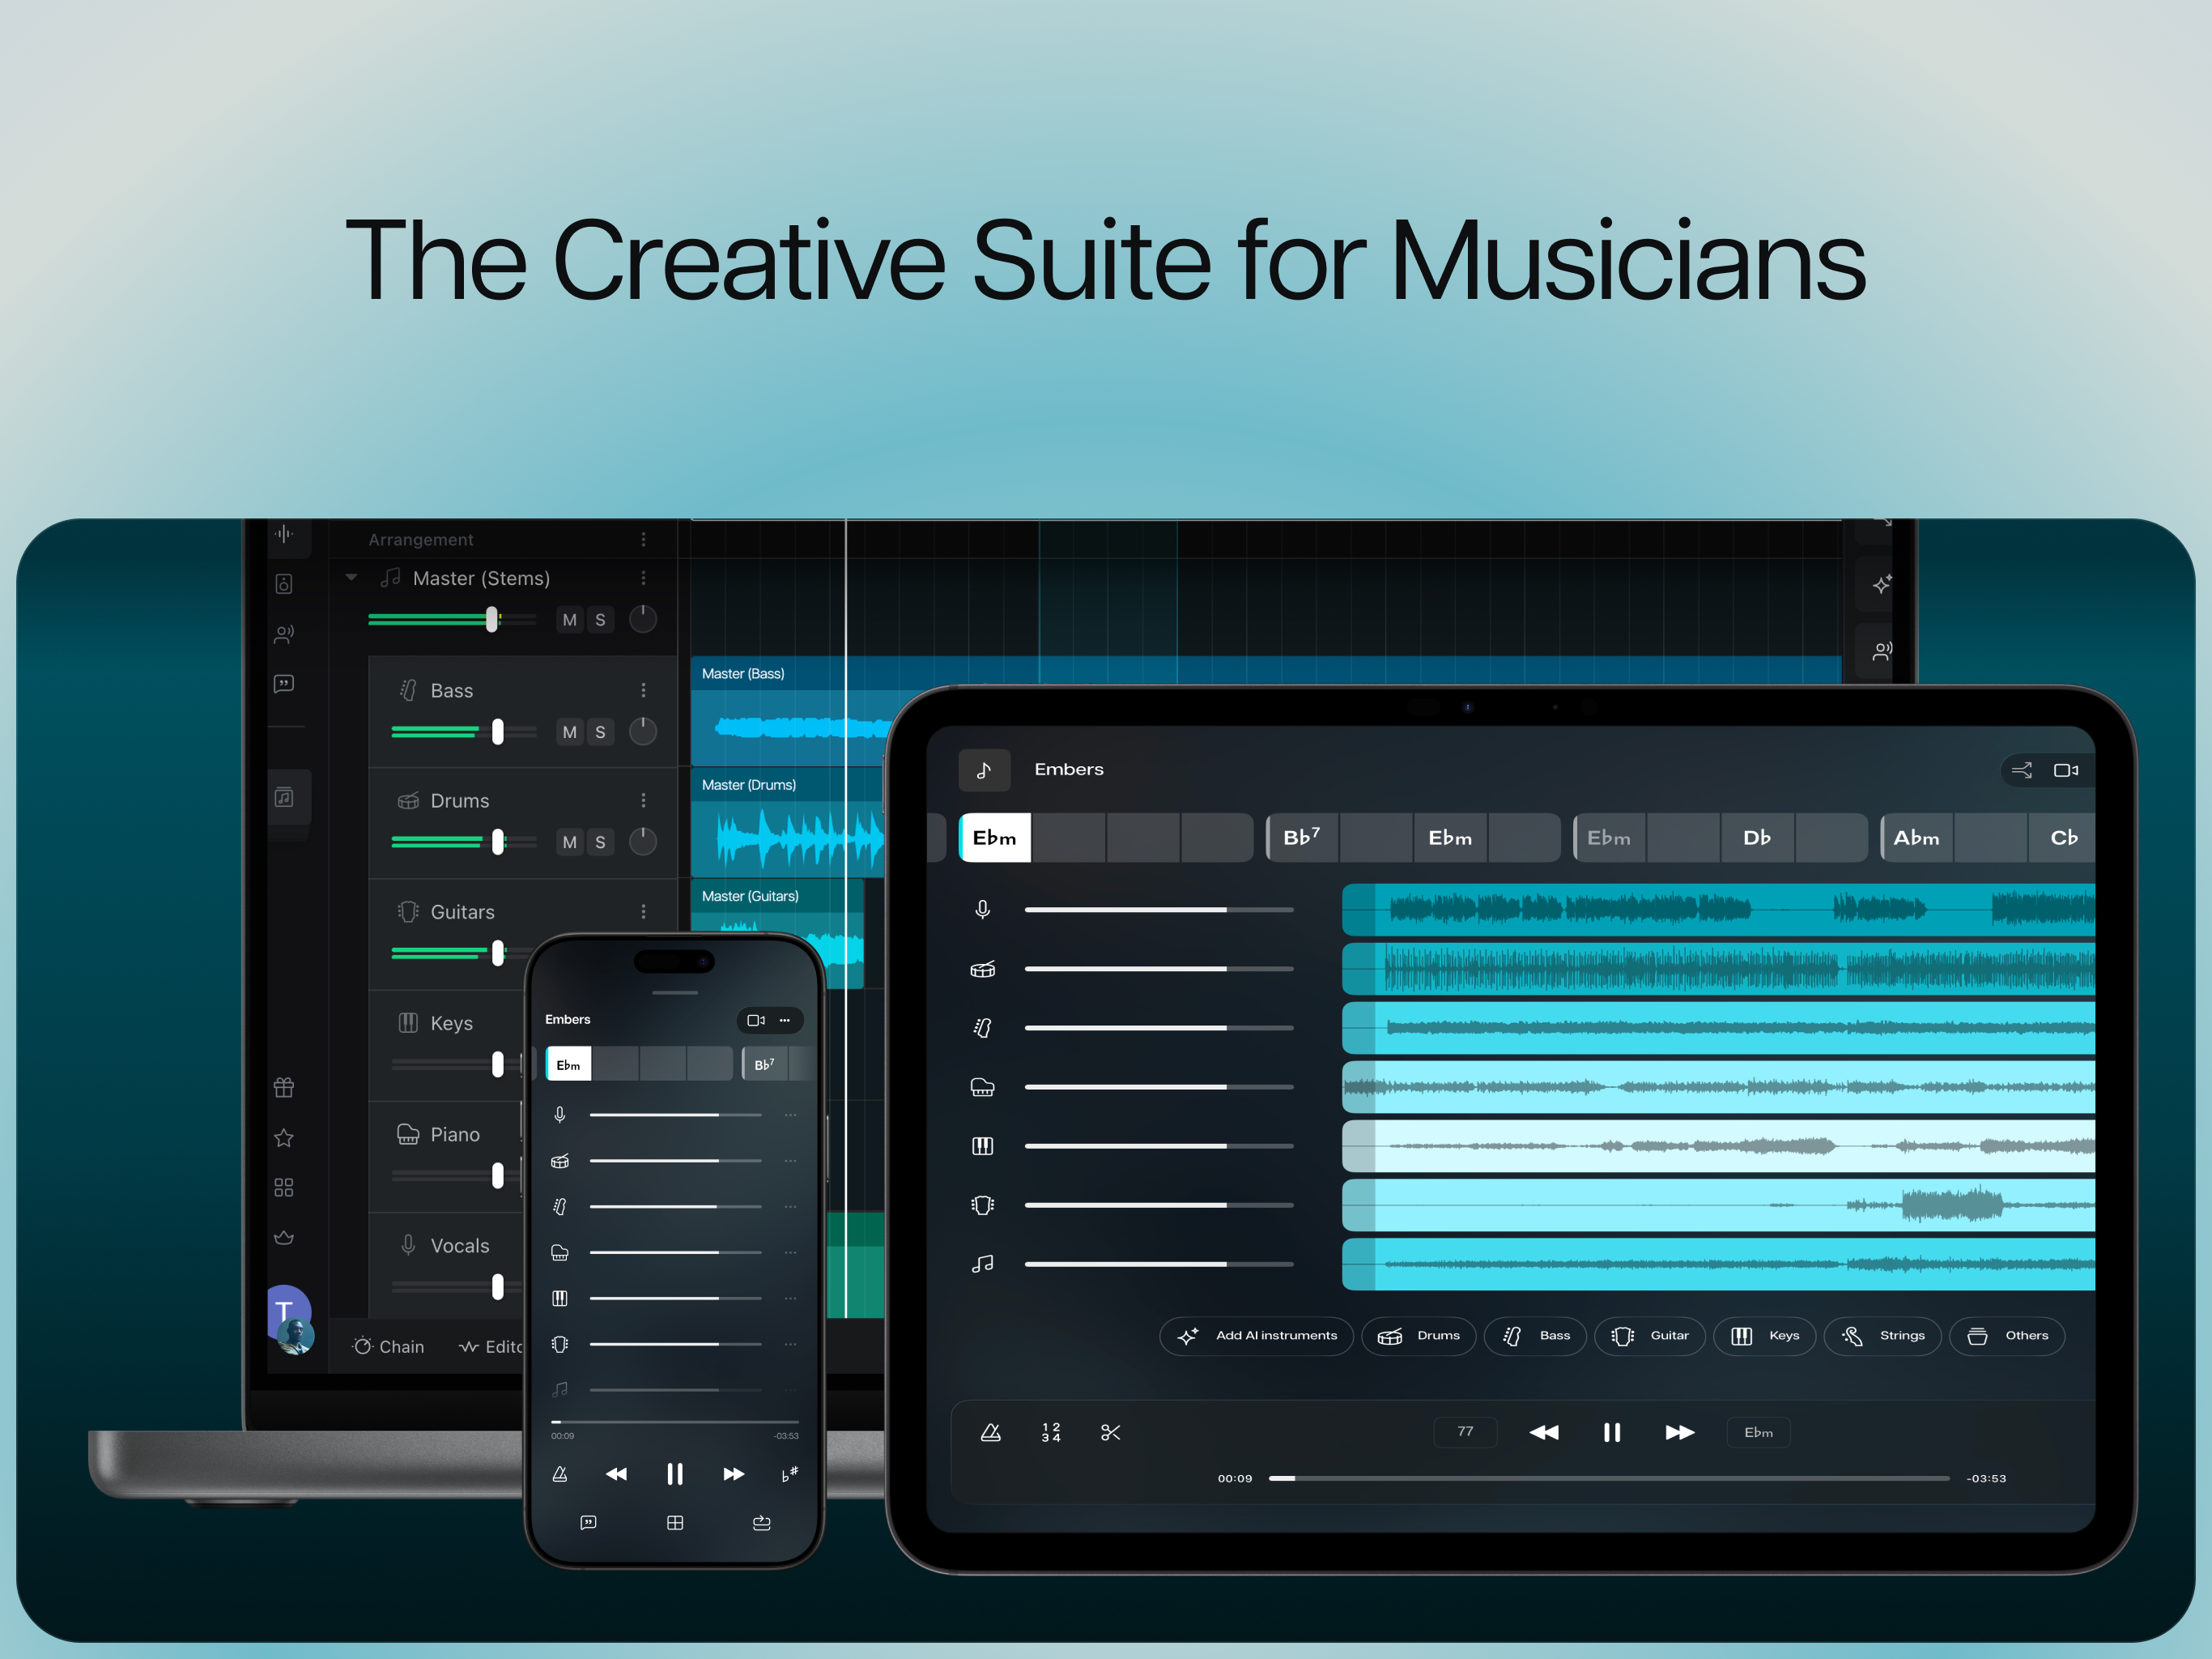Mute the Bass track on laptop
This screenshot has height=1659, width=2212.
(569, 731)
